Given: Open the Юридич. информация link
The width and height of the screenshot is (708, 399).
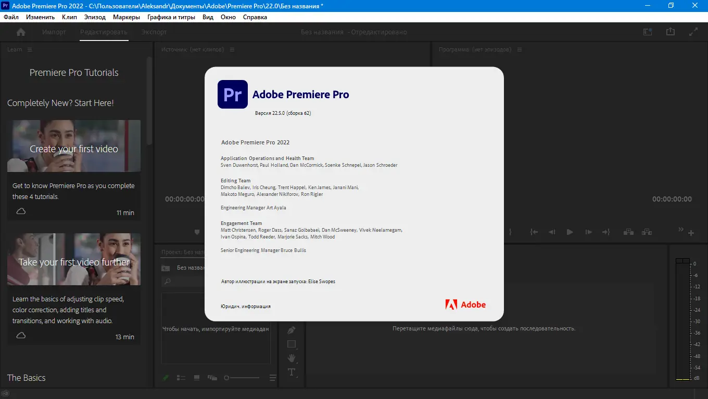Looking at the screenshot, I should point(246,307).
